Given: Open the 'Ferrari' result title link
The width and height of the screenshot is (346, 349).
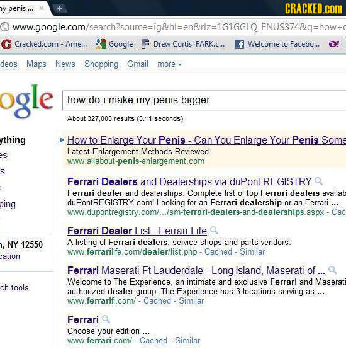Looking at the screenshot, I should coord(83,319).
